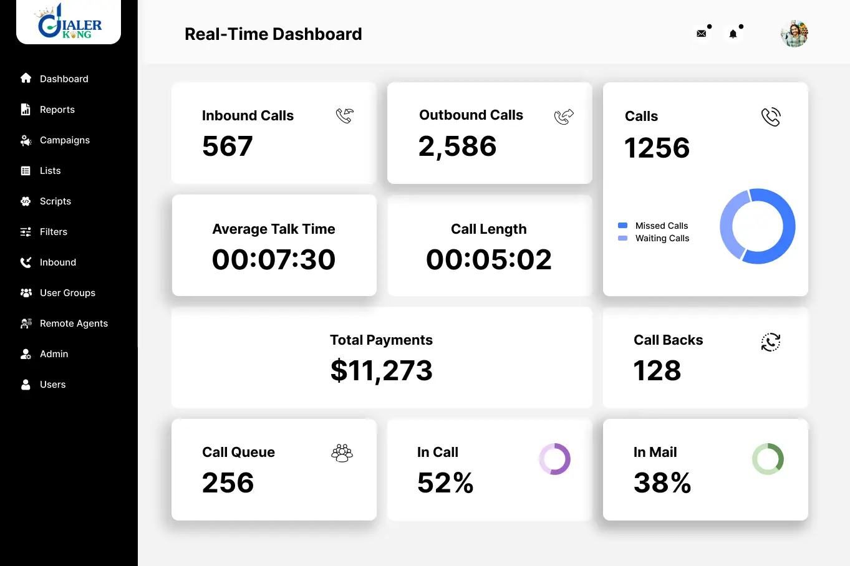Toggle the Waiting Calls legend entry

[x=654, y=238]
